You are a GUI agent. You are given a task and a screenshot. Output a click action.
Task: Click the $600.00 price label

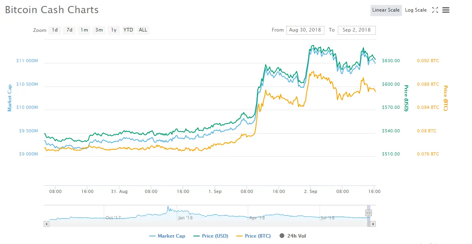click(391, 84)
